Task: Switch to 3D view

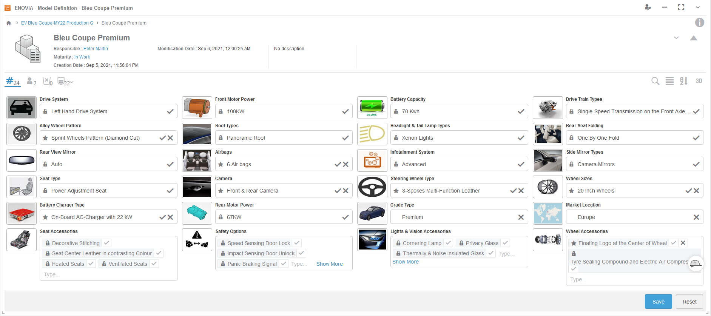Action: point(699,81)
